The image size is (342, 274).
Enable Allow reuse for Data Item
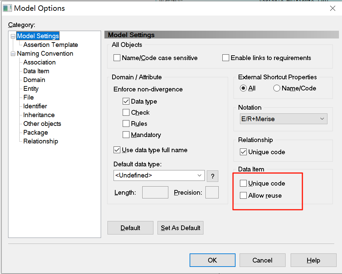click(x=243, y=196)
